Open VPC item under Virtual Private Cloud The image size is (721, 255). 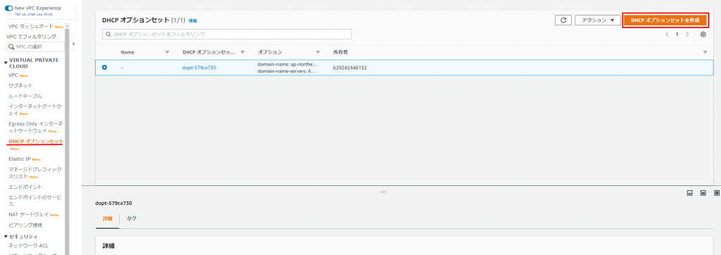pos(13,75)
